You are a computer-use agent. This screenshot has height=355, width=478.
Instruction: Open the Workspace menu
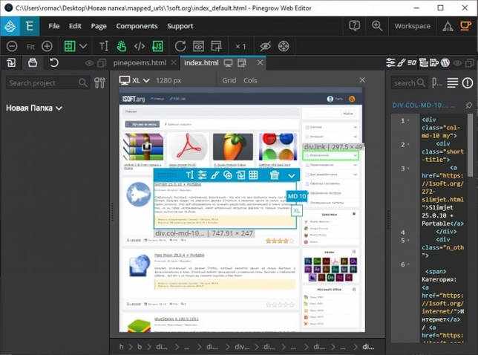tap(413, 26)
